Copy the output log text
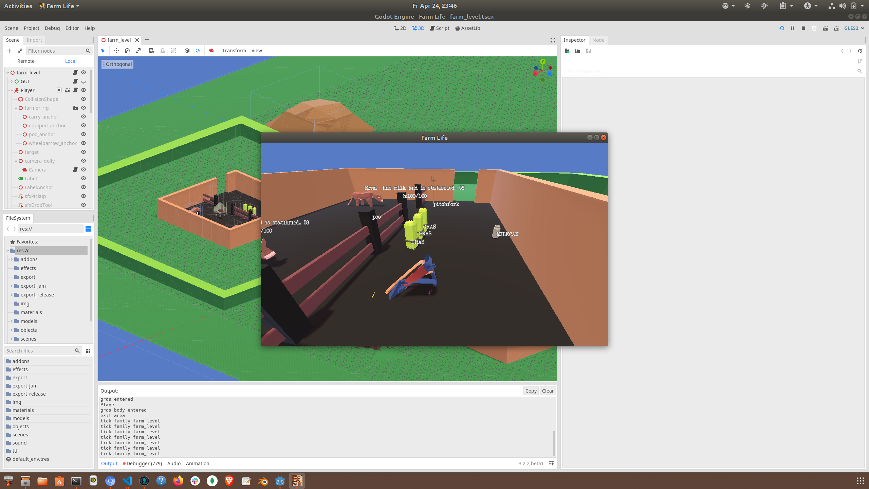Viewport: 869px width, 489px height. (531, 391)
